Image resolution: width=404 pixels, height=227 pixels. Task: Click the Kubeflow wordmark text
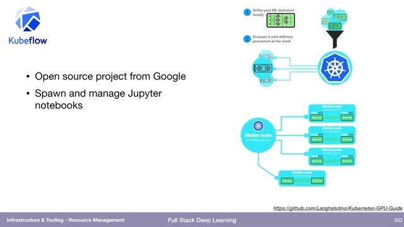point(28,40)
